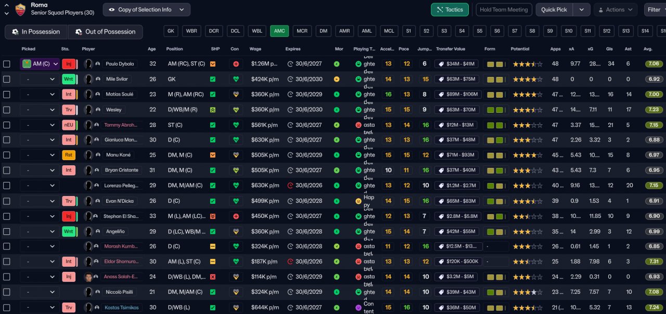The image size is (666, 314).
Task: Open Gianluca Mancini's picked-position dropdown
Action: tap(40, 140)
